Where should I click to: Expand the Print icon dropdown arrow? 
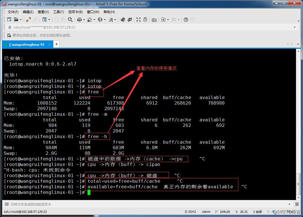(84, 20)
